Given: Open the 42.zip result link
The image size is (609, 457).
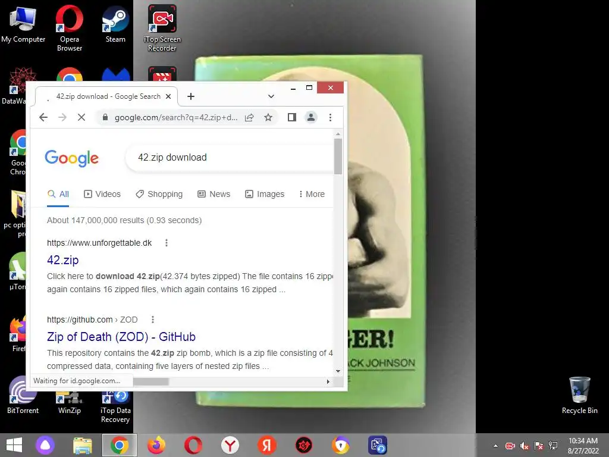Looking at the screenshot, I should tap(63, 260).
